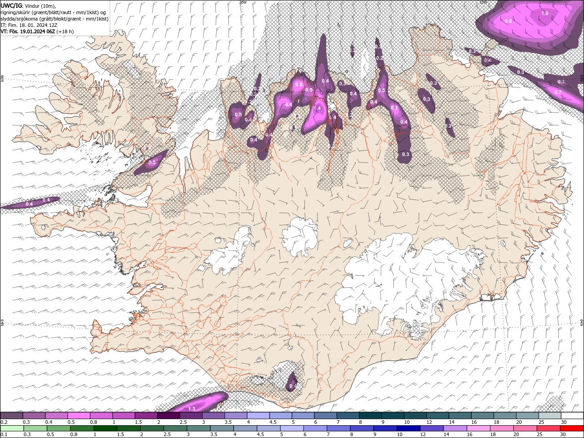Pick top-row legend swatch between 14 and 16

[x=460, y=416]
